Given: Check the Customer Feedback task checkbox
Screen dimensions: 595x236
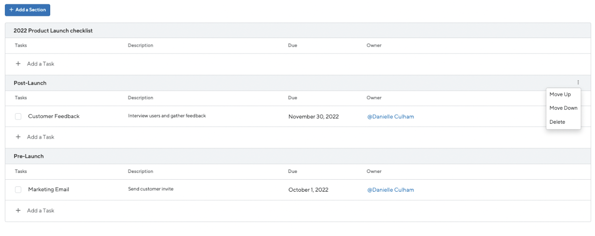Looking at the screenshot, I should (x=18, y=117).
